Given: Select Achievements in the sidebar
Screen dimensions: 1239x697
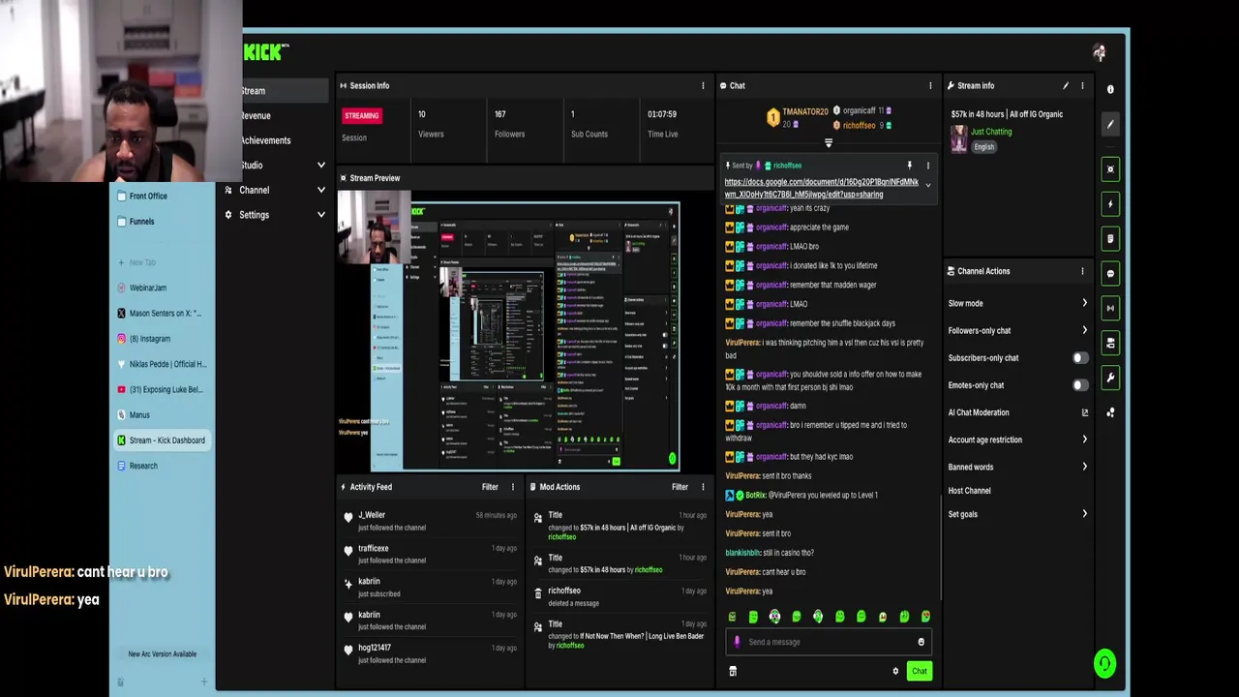Looking at the screenshot, I should [x=265, y=140].
